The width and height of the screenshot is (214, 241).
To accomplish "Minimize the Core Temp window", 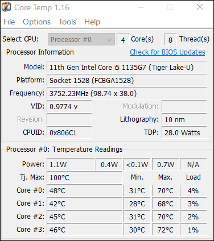I will [x=141, y=7].
